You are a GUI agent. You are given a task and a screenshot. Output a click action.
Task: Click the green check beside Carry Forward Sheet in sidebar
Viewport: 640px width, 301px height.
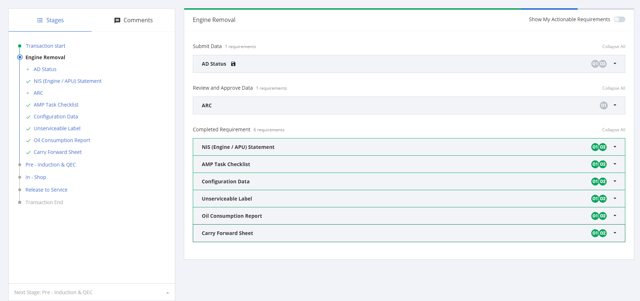tap(28, 152)
